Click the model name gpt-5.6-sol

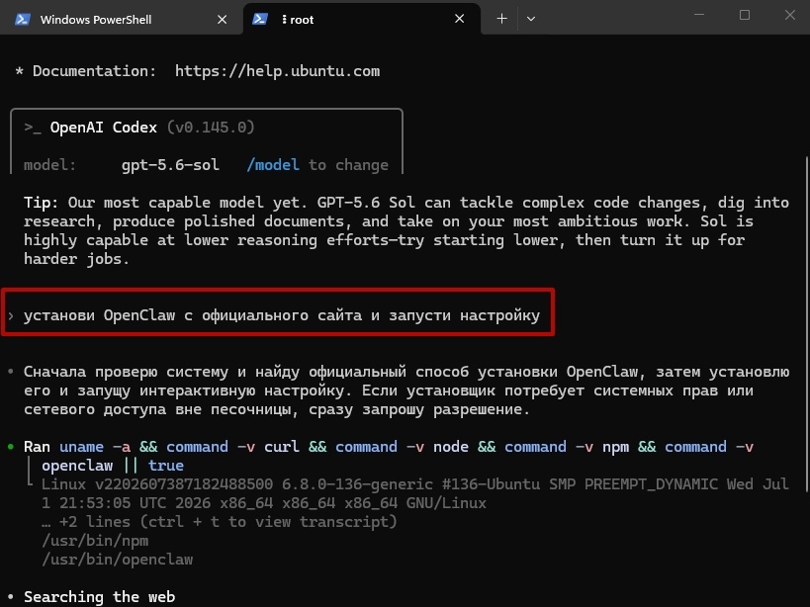click(170, 165)
